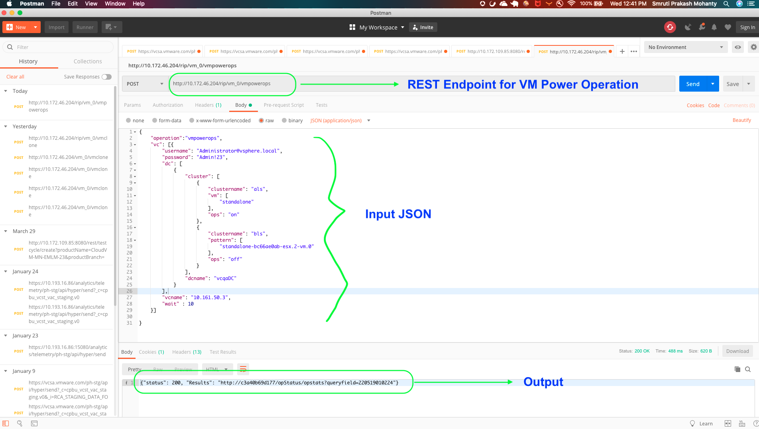Open find and replace in status bar
The height and width of the screenshot is (429, 759).
(x=20, y=423)
